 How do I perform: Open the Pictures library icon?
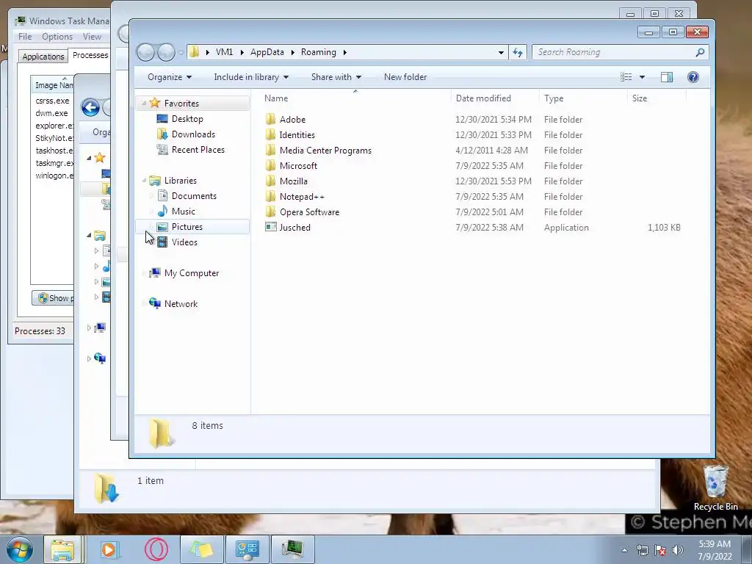click(162, 226)
